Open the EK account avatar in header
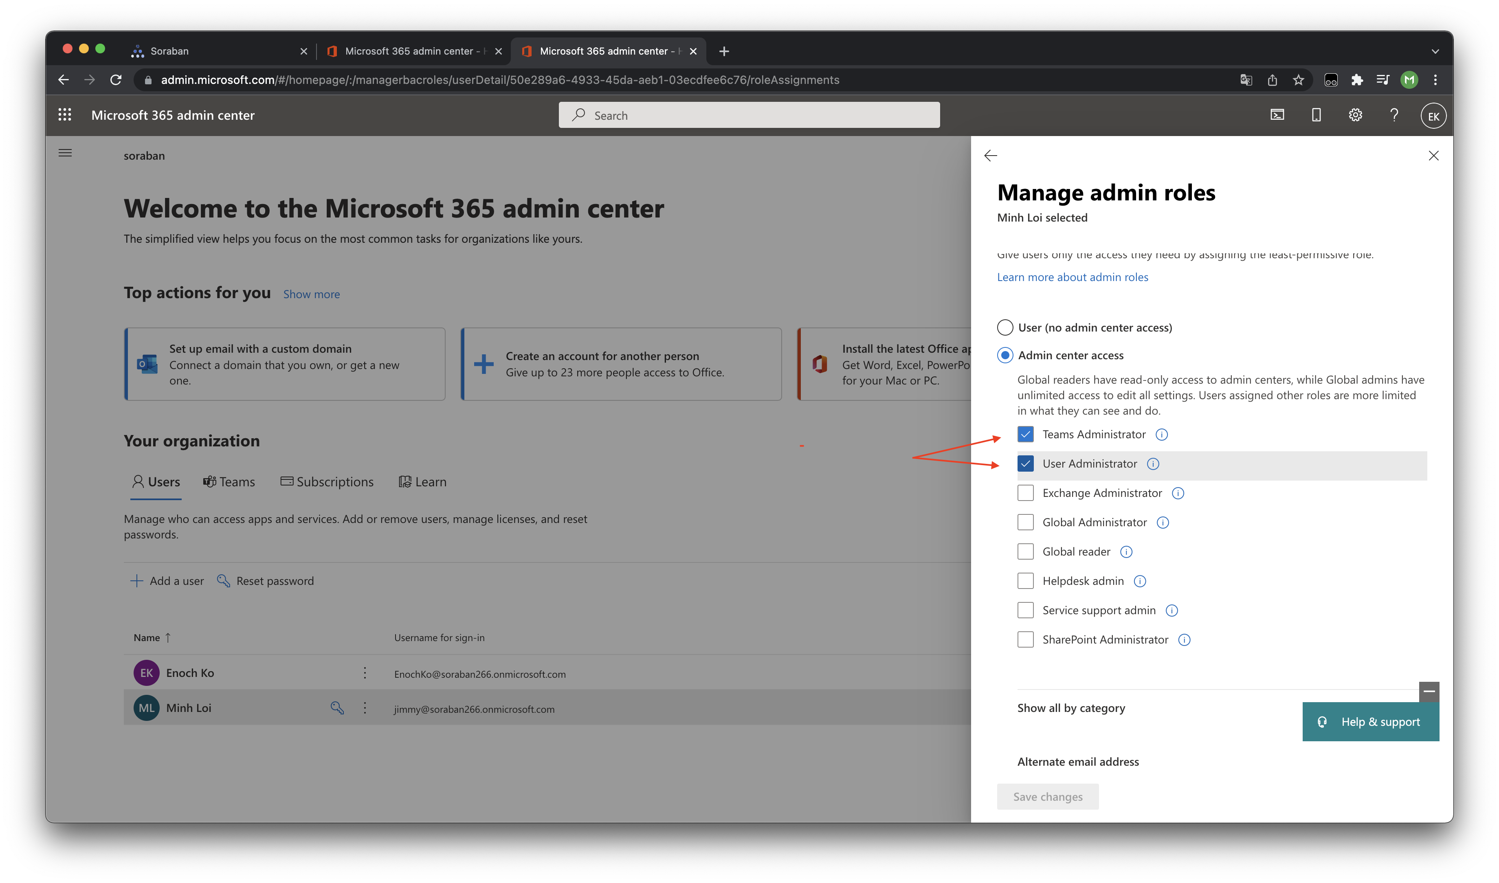Image resolution: width=1499 pixels, height=883 pixels. coord(1433,116)
